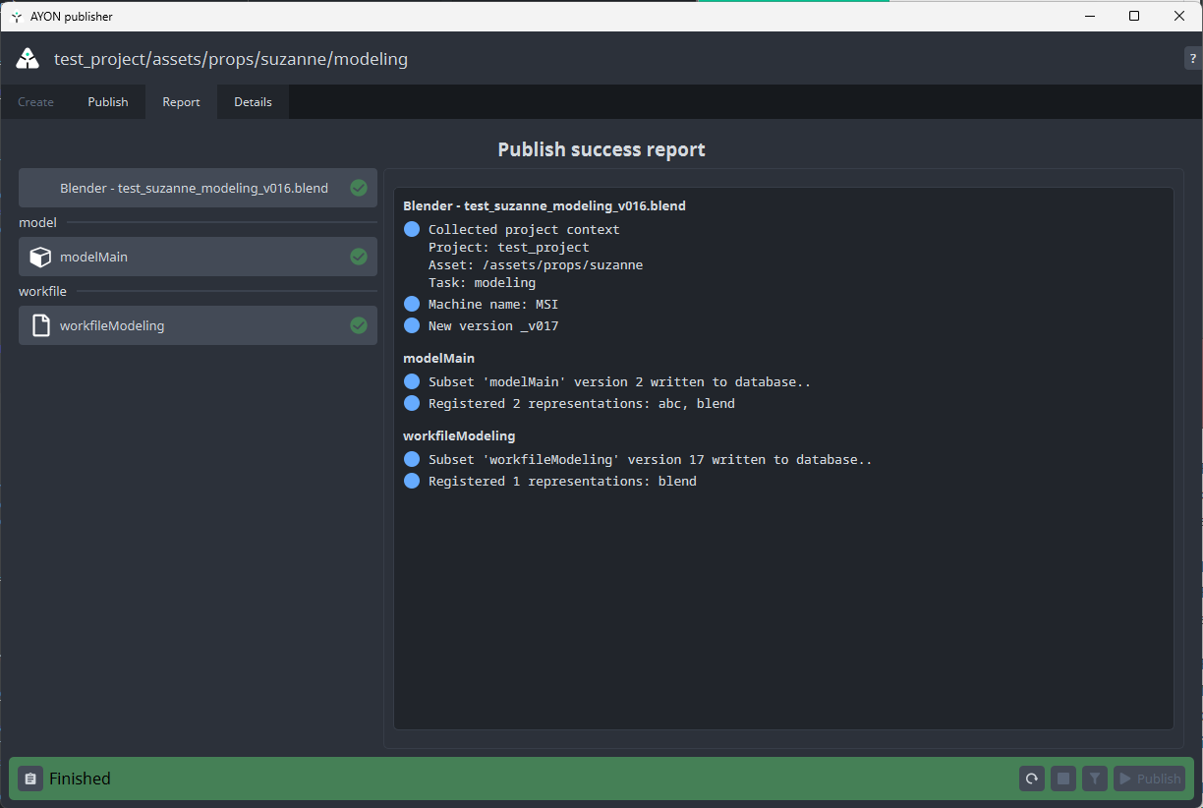
Task: Click the stop square button in footer
Action: pyautogui.click(x=1063, y=779)
